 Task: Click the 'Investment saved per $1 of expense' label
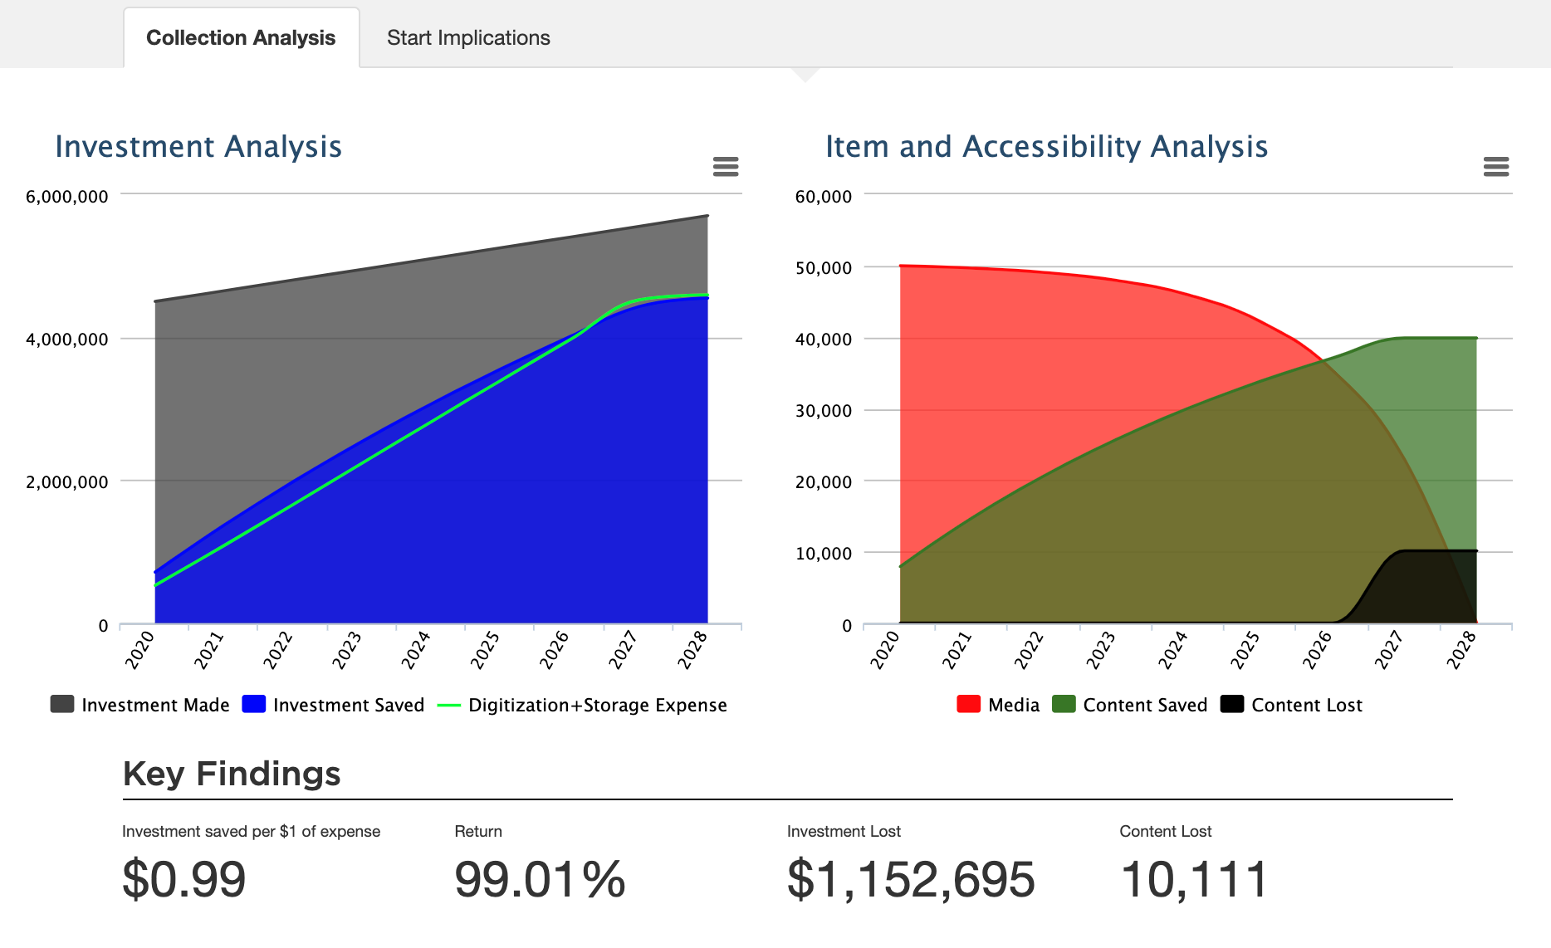click(x=251, y=832)
